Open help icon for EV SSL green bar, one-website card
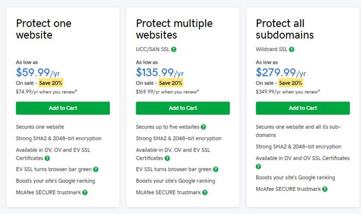Image resolution: width=361 pixels, height=214 pixels. pyautogui.click(x=96, y=169)
